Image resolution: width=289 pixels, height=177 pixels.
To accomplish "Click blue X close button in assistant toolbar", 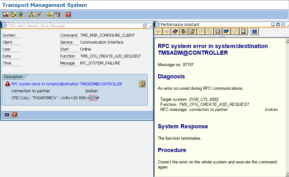I will [x=255, y=32].
